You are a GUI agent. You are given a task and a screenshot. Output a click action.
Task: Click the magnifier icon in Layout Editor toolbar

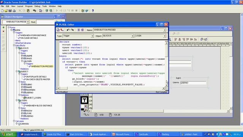[170, 40]
